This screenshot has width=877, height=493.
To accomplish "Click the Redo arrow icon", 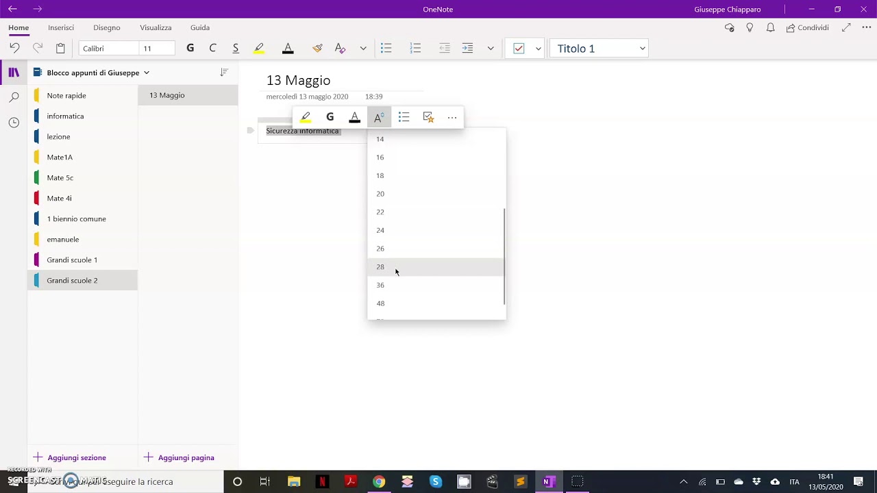I will click(38, 48).
